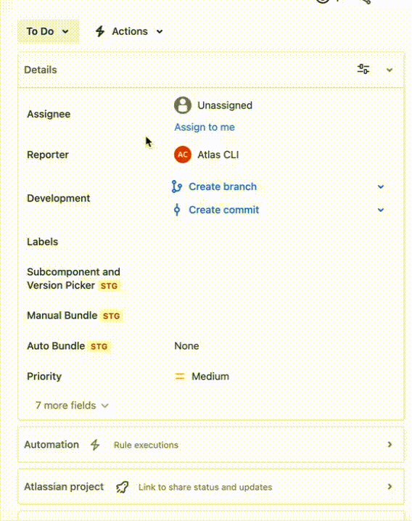Image resolution: width=412 pixels, height=521 pixels.
Task: Click the Atlassian project rocket icon
Action: [x=122, y=487]
